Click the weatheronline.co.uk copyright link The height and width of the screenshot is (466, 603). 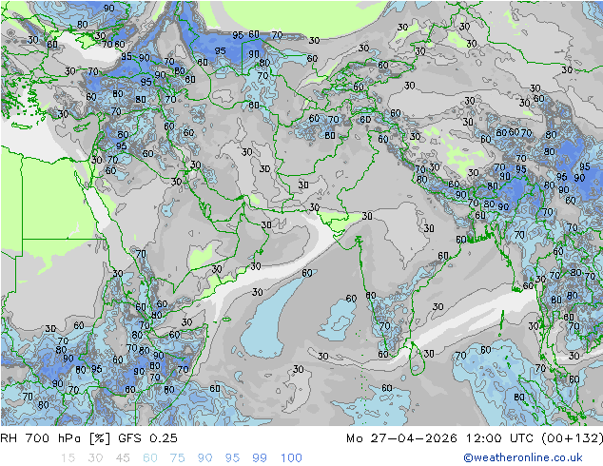pos(523,457)
